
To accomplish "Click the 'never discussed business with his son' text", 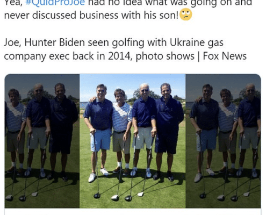I will coord(91,15).
